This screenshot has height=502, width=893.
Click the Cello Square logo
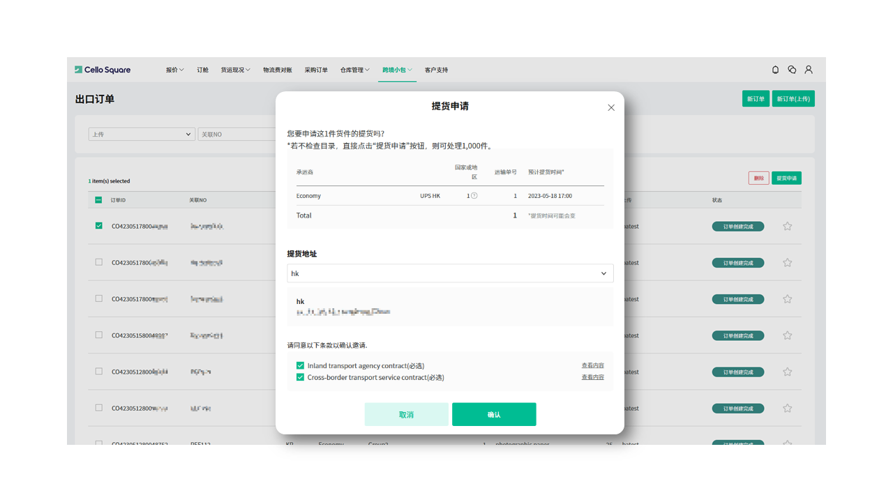[103, 70]
